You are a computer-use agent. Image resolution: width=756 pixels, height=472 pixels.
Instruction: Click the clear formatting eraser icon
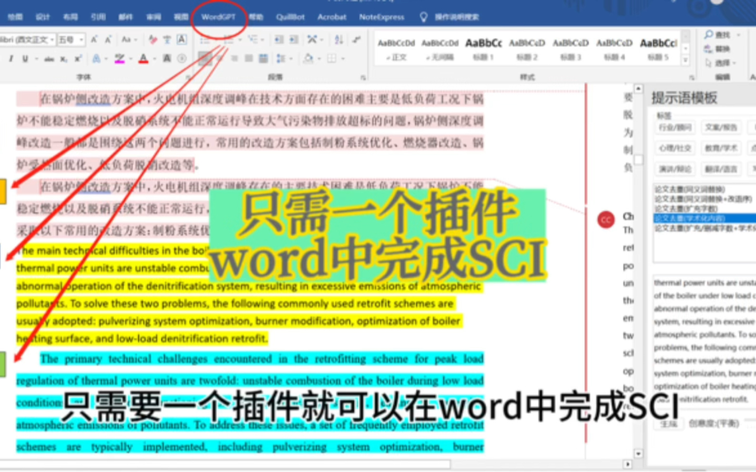tap(152, 39)
